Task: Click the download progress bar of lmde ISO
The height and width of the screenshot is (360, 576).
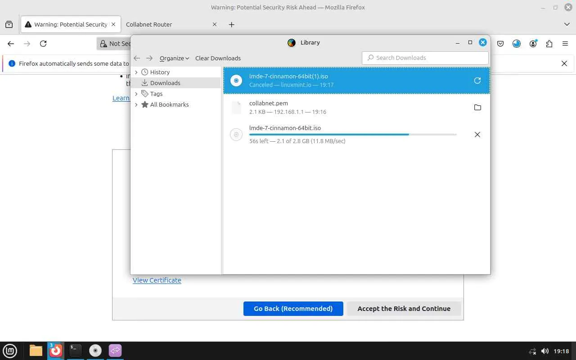Action: pyautogui.click(x=353, y=135)
